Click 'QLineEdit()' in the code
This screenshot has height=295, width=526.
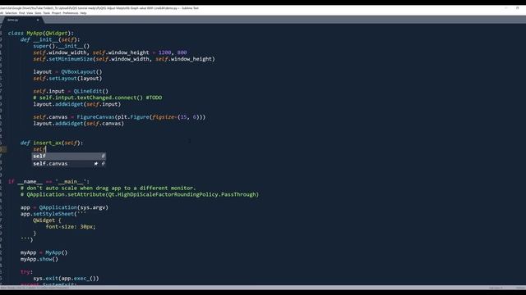click(x=91, y=91)
